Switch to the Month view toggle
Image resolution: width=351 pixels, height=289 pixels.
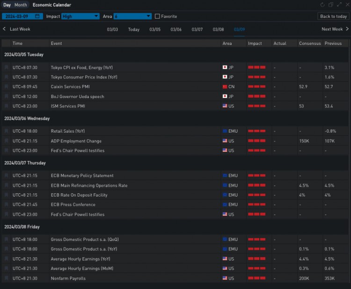point(21,5)
